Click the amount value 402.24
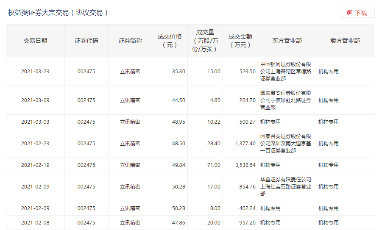 pos(248,208)
